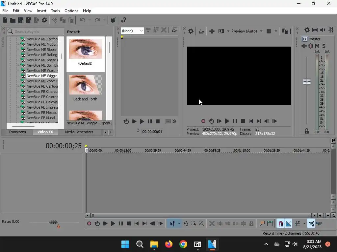
Task: Switch to the Transitions tab
Action: (x=17, y=132)
